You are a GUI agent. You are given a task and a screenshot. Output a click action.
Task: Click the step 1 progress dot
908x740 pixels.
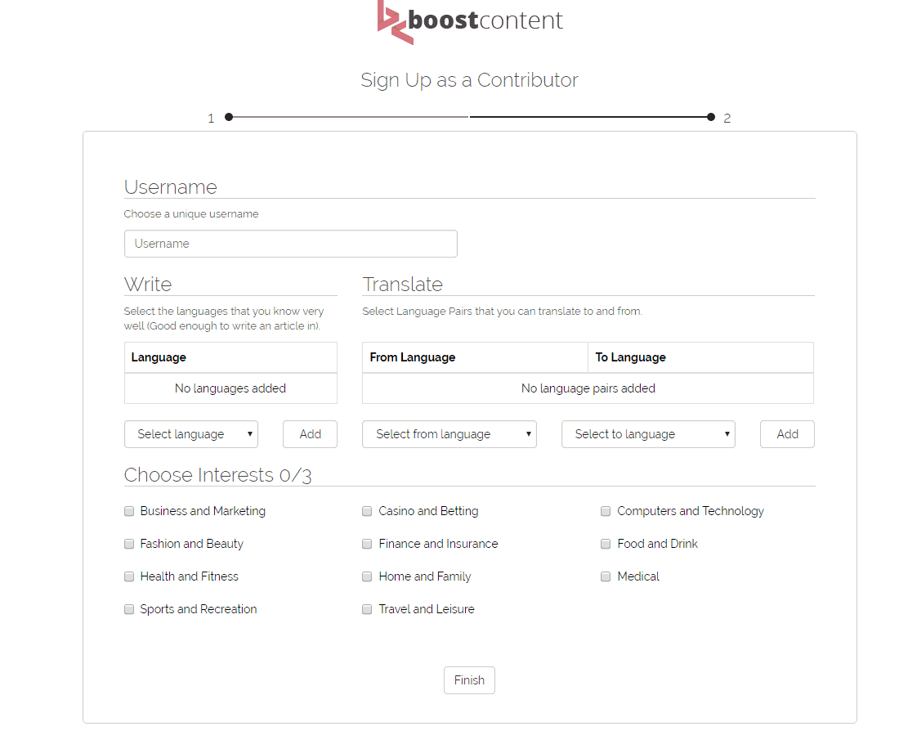tap(229, 117)
